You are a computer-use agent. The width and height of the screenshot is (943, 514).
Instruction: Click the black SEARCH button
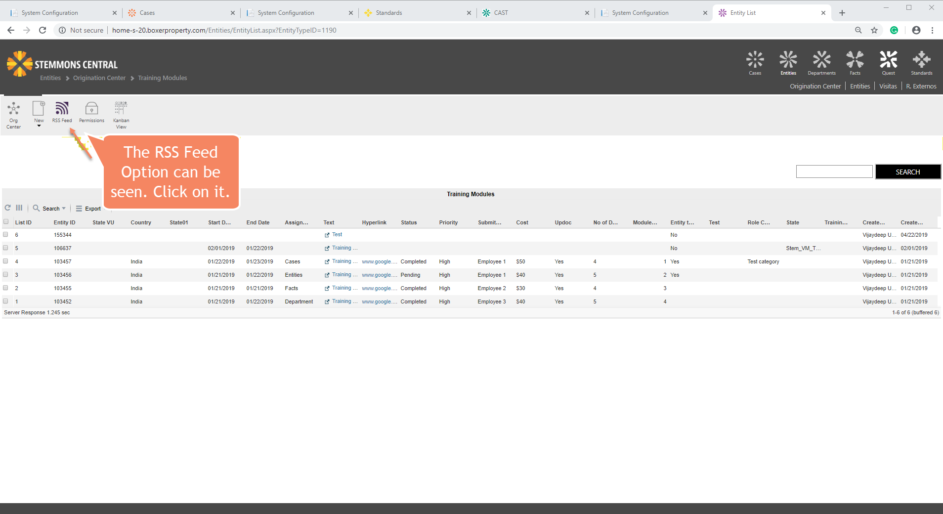[908, 172]
